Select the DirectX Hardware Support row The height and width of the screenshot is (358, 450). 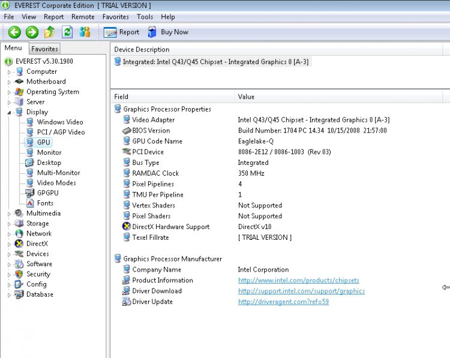click(x=197, y=227)
